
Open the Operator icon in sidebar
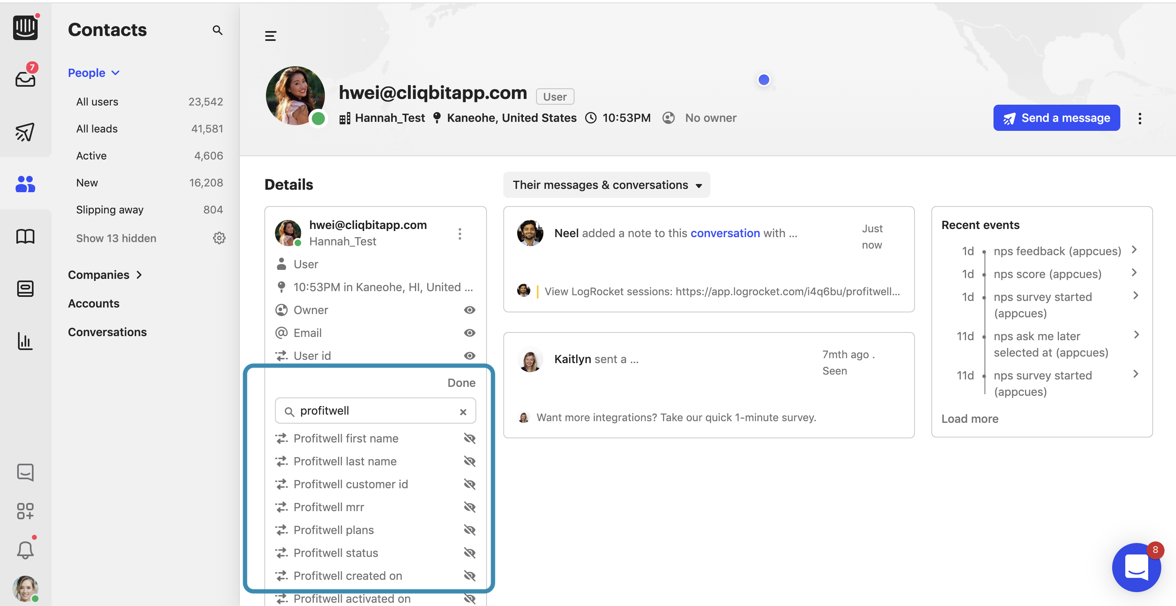point(25,288)
